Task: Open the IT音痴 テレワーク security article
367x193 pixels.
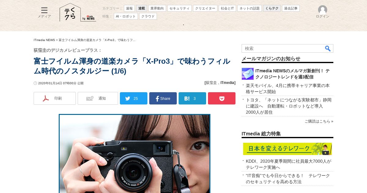Action: click(288, 179)
